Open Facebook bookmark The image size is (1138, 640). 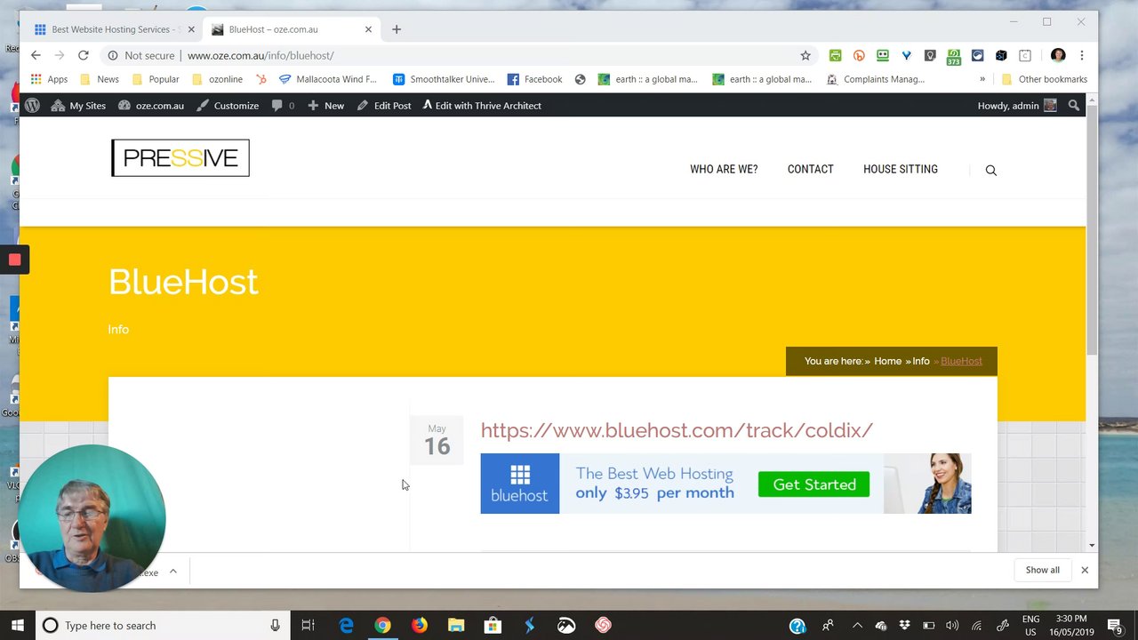tap(535, 79)
